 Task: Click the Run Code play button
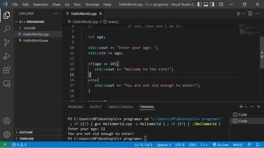(x=238, y=14)
